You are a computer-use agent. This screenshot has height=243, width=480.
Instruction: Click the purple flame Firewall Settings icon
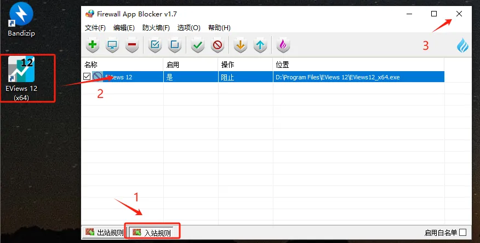pos(283,45)
